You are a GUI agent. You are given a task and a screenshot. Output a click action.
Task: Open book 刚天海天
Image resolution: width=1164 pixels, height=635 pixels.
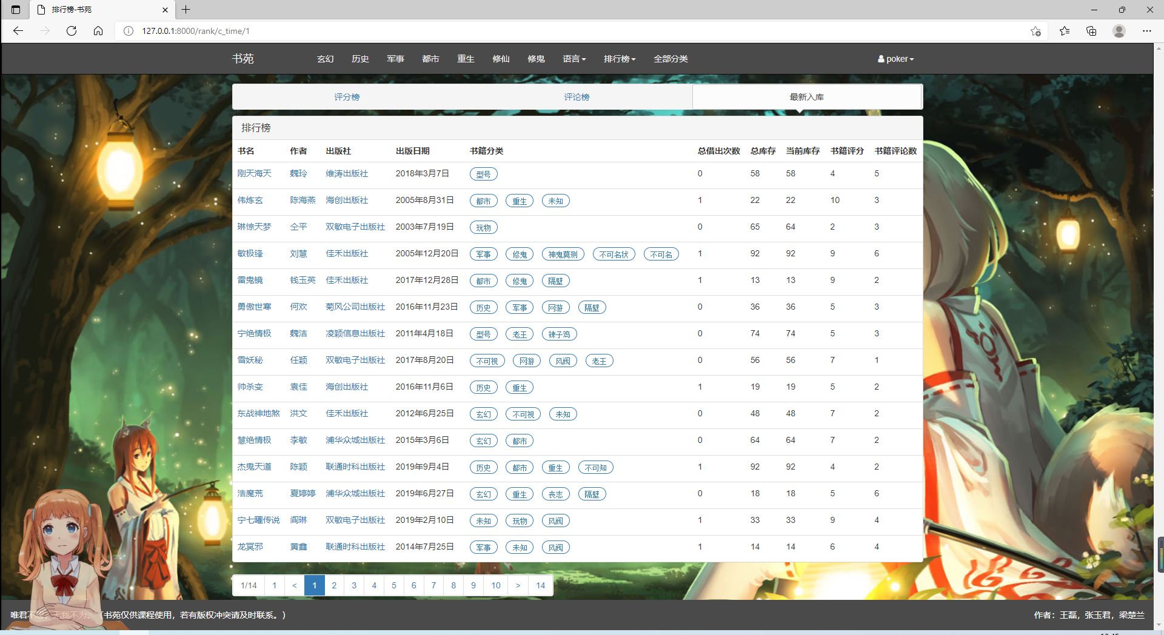(x=254, y=173)
